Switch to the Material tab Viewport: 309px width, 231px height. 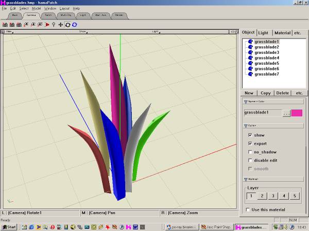pyautogui.click(x=282, y=33)
